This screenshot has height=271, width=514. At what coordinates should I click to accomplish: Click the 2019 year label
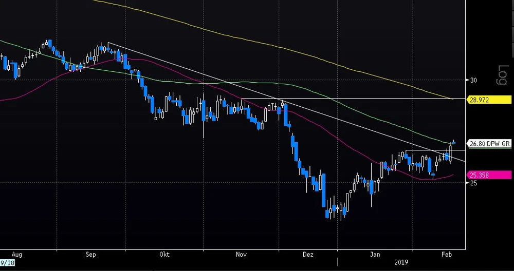400,262
